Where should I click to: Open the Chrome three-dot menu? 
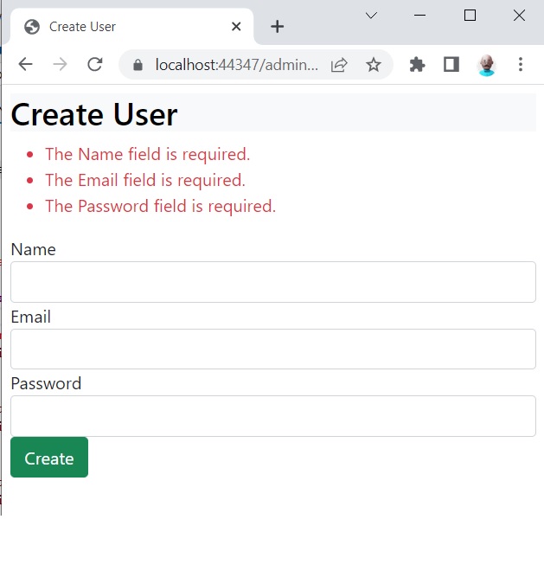[x=521, y=64]
